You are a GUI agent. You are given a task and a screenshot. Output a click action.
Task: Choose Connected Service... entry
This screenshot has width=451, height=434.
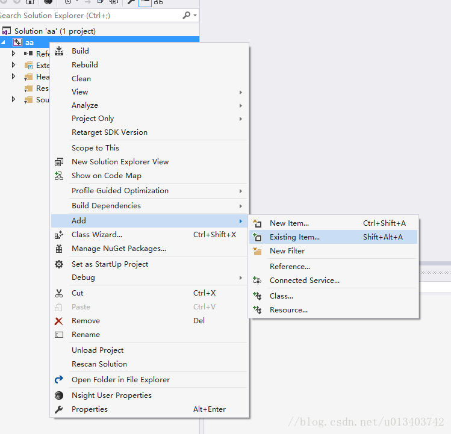click(333, 281)
